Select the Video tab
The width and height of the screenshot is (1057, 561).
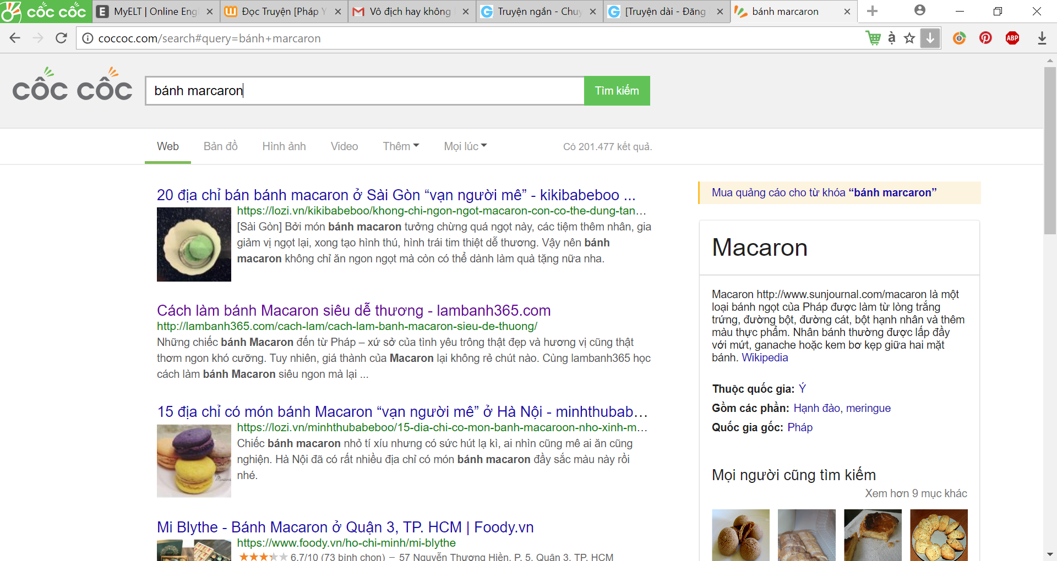[x=344, y=146]
